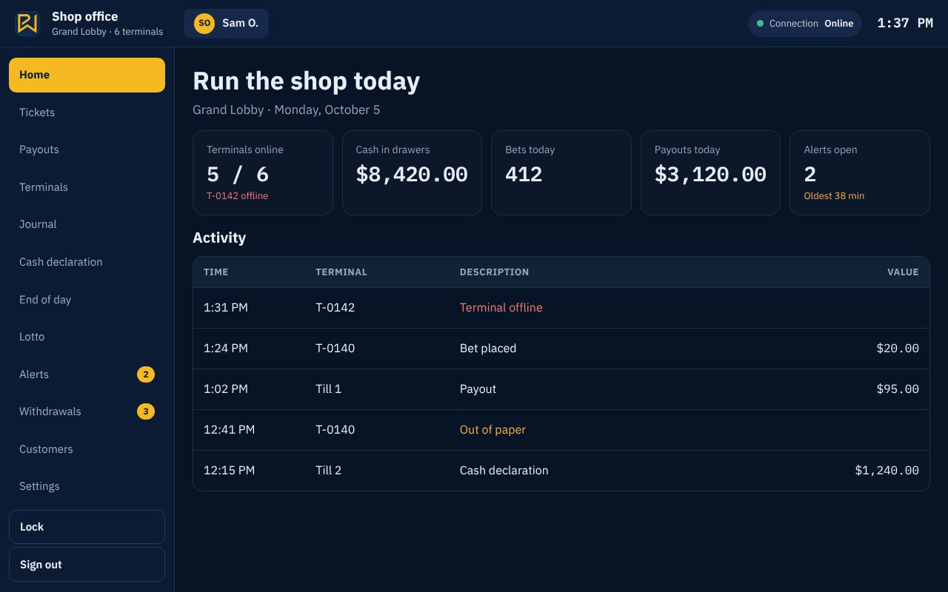Click the 'Payout' description in the activity table

coord(478,389)
